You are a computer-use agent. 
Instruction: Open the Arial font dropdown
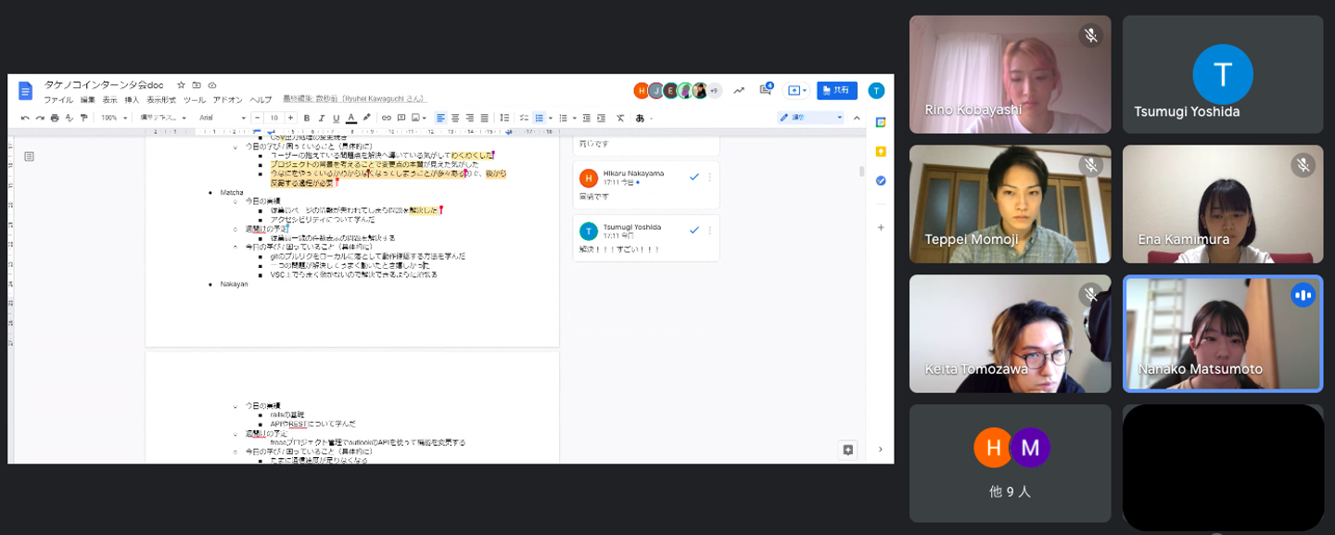click(221, 118)
